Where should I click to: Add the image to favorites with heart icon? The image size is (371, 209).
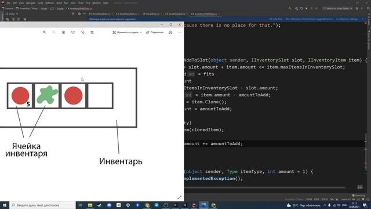[x=73, y=33]
